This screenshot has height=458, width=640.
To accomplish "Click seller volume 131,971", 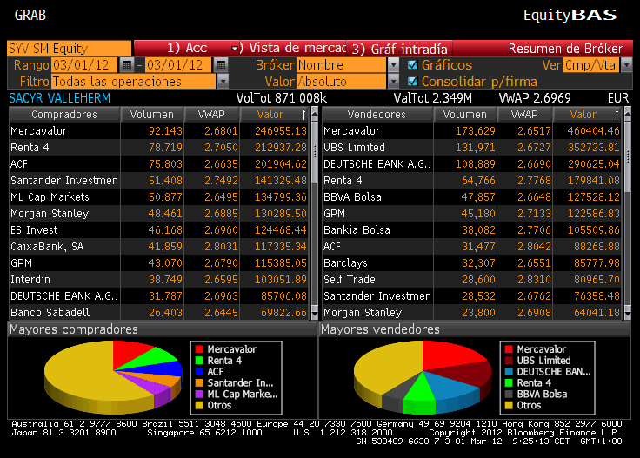I will click(476, 147).
